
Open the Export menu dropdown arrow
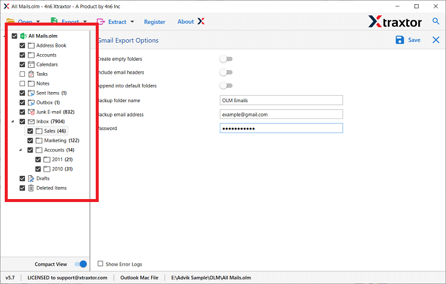coord(85,22)
